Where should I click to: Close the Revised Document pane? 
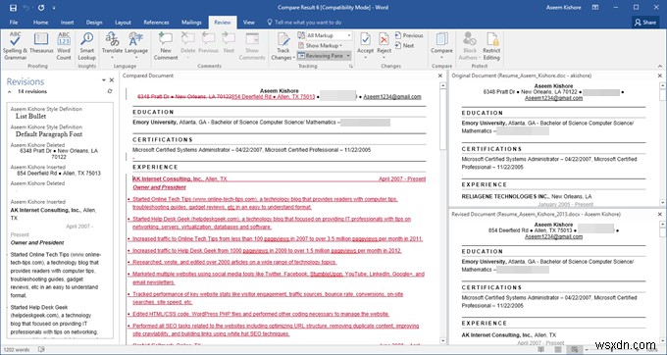tap(660, 215)
